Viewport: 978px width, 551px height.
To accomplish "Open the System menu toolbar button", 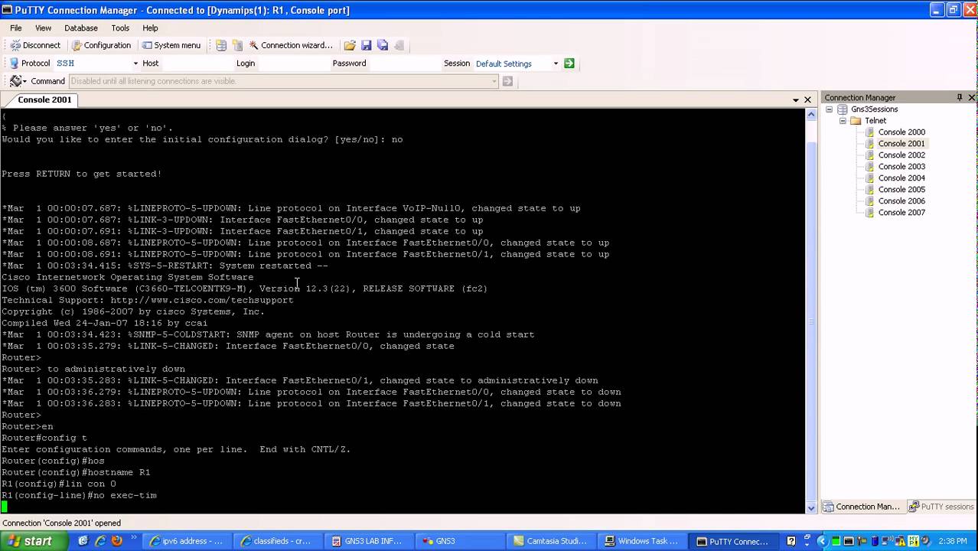I will [171, 45].
